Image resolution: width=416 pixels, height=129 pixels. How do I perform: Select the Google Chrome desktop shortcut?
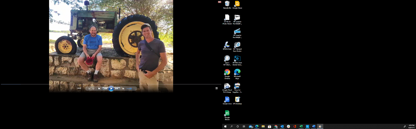pos(227,74)
